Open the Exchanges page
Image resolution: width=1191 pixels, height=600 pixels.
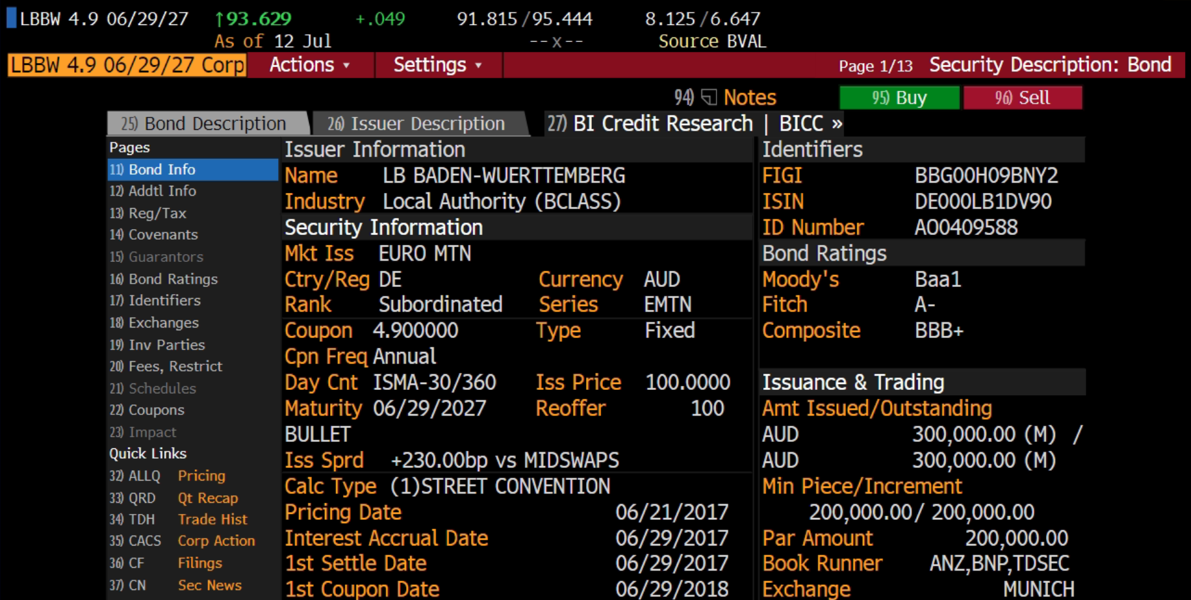coord(193,322)
